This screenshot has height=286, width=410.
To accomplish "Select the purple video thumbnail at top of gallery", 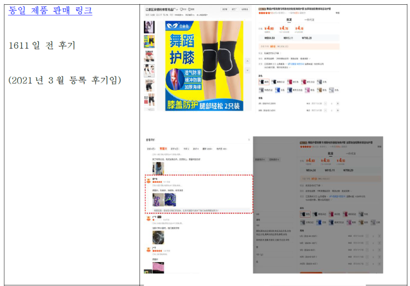I will [x=149, y=27].
